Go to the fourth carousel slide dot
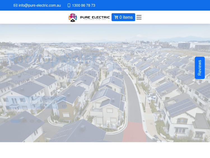Screen dimensions: 210x158 (x=39, y=121)
